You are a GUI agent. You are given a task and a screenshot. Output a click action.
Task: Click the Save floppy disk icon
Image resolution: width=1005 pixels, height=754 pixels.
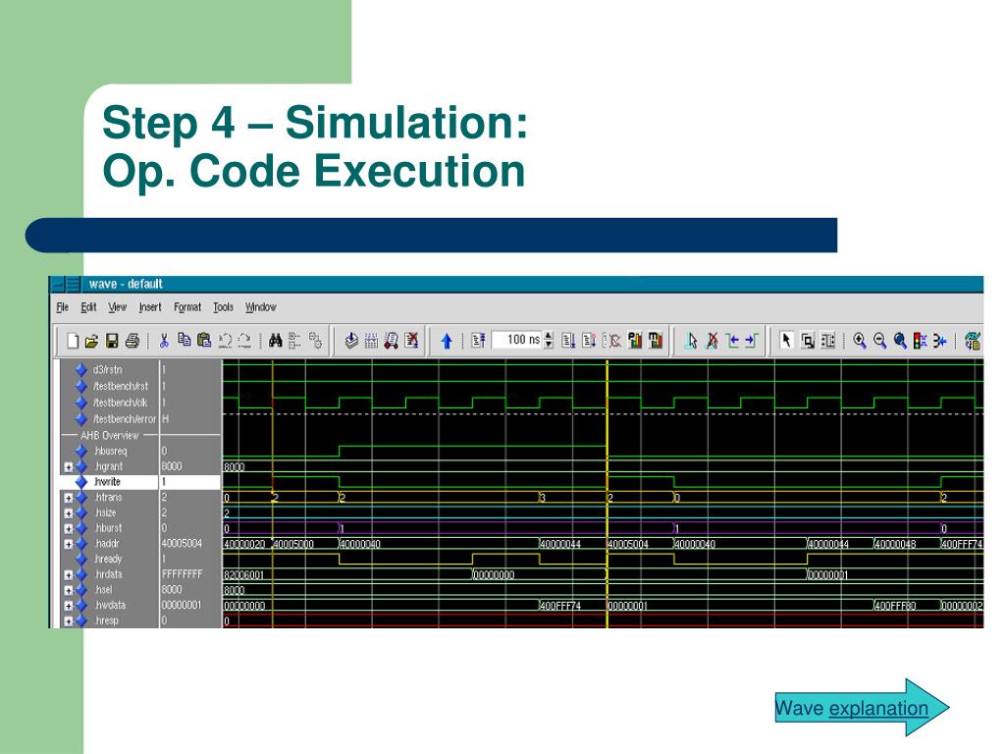coord(112,341)
